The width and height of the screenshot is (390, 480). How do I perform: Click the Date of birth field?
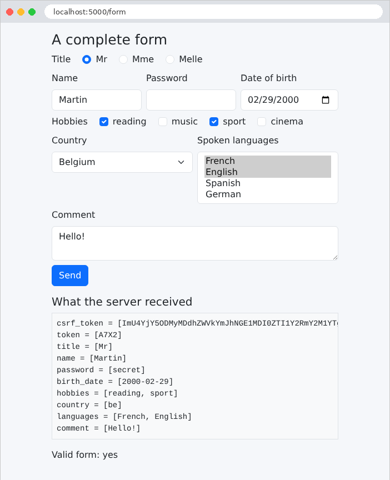tap(289, 100)
